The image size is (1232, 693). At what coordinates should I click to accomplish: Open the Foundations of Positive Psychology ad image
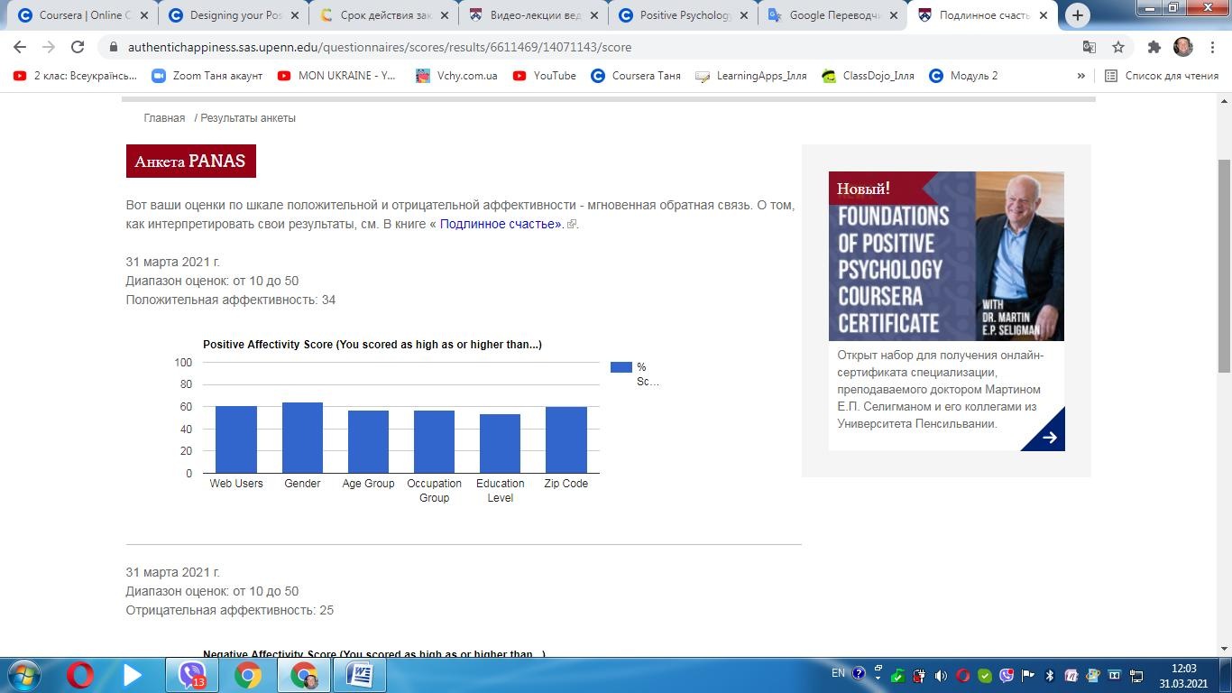click(x=946, y=256)
